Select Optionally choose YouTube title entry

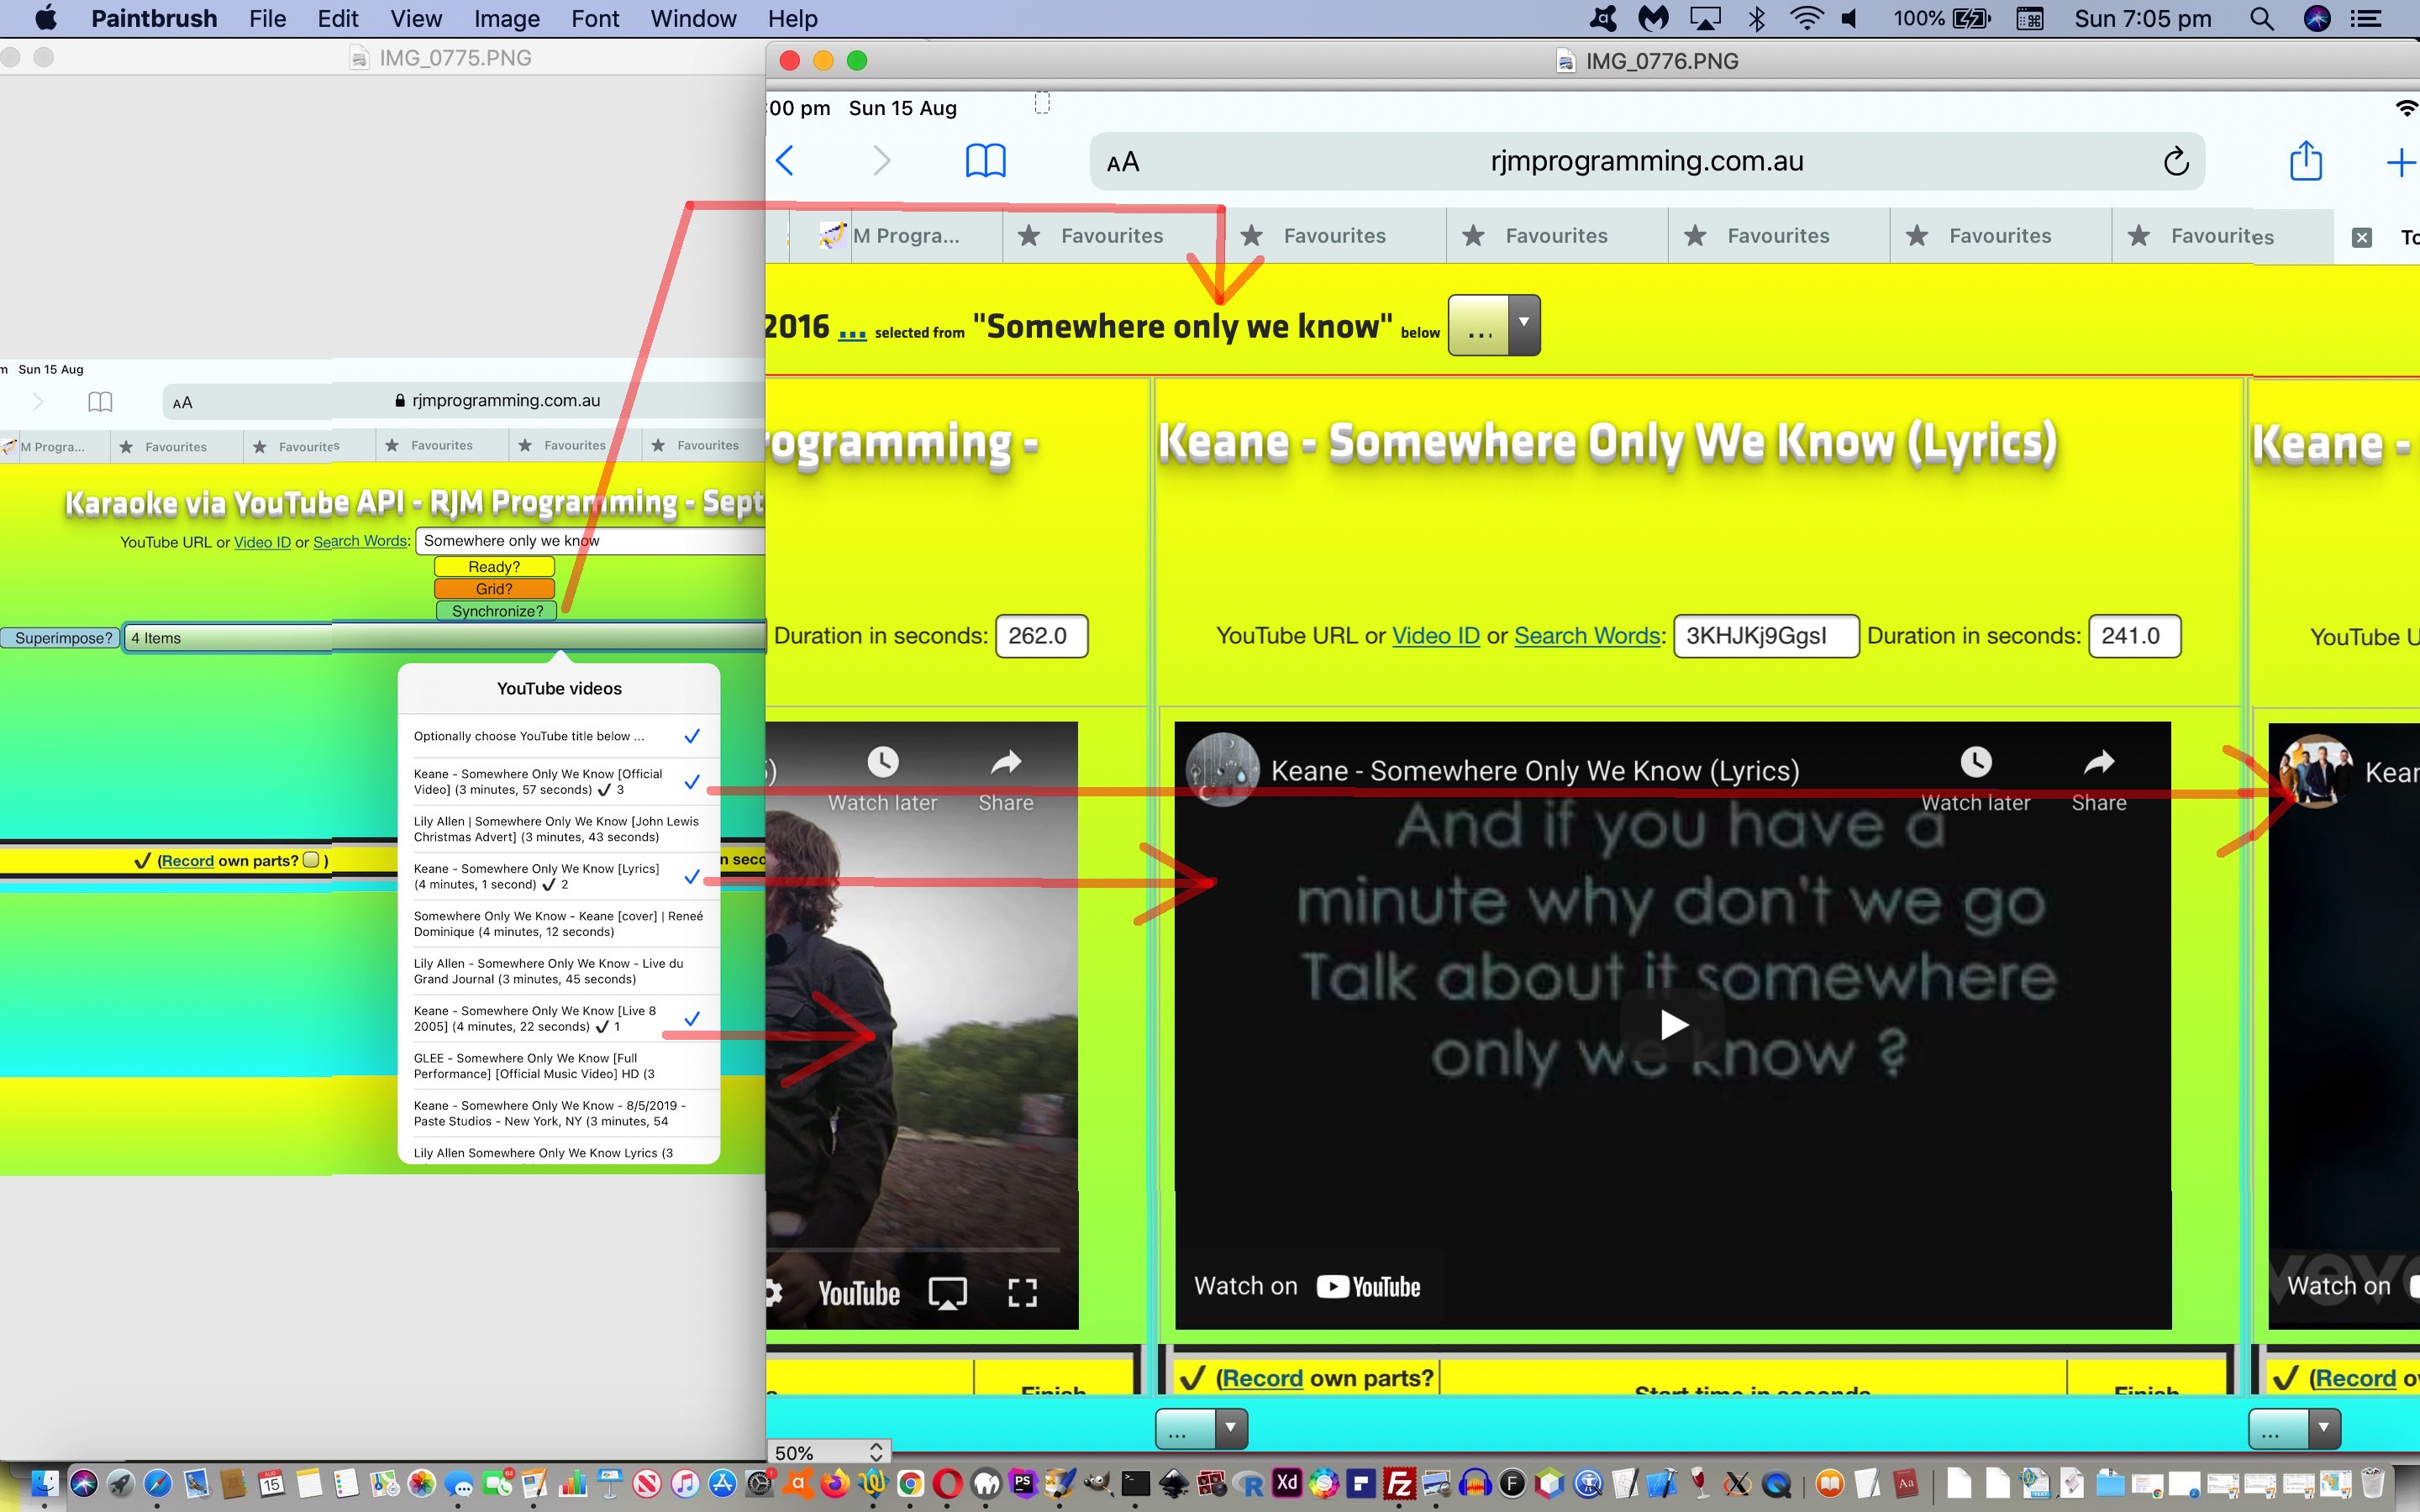559,736
